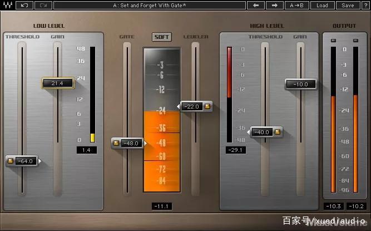This screenshot has width=371, height=231.
Task: Click the Save preset button
Action: point(348,5)
